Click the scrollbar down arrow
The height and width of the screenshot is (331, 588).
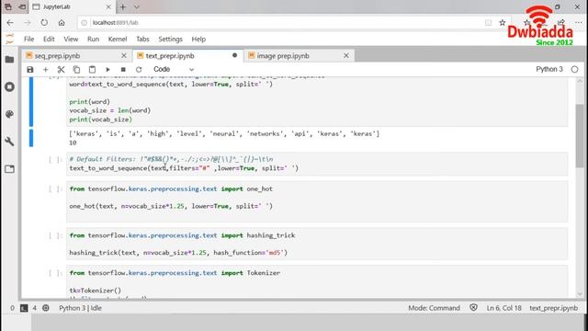580,294
